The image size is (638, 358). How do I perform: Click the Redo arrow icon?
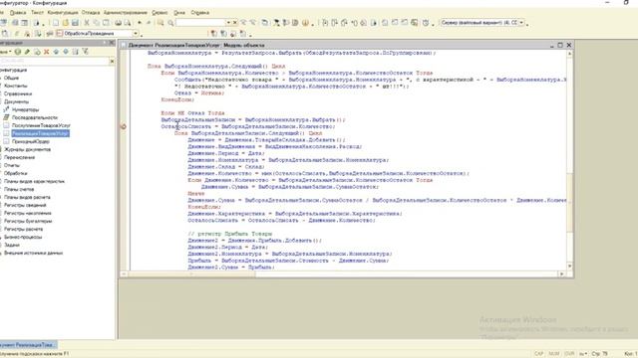tap(149, 23)
